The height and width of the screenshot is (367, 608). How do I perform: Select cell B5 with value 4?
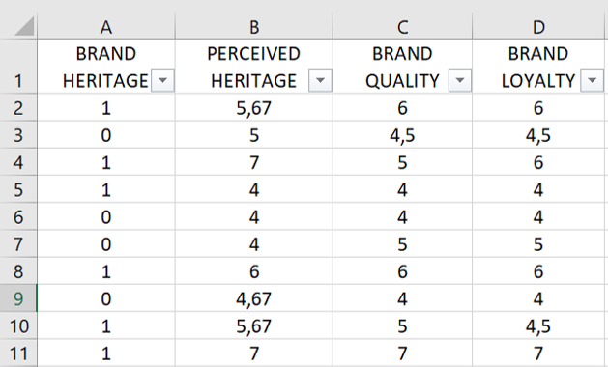tap(254, 189)
